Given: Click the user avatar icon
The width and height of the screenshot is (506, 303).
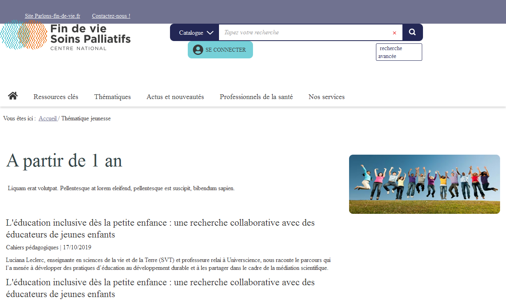Looking at the screenshot, I should 198,50.
